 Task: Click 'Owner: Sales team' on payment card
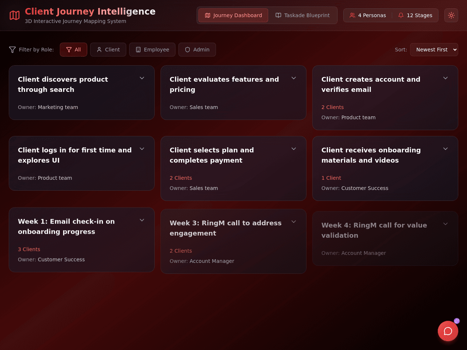194,188
